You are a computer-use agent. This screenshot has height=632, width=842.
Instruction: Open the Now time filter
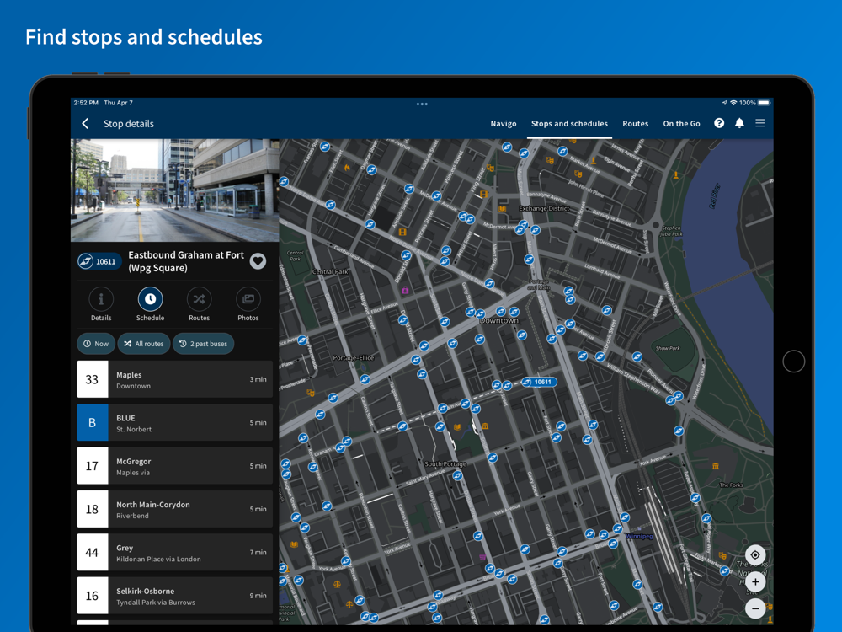click(96, 344)
